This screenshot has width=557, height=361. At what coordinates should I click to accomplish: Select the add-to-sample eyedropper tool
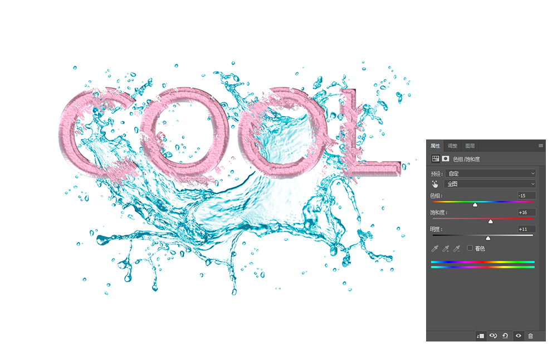pos(446,248)
